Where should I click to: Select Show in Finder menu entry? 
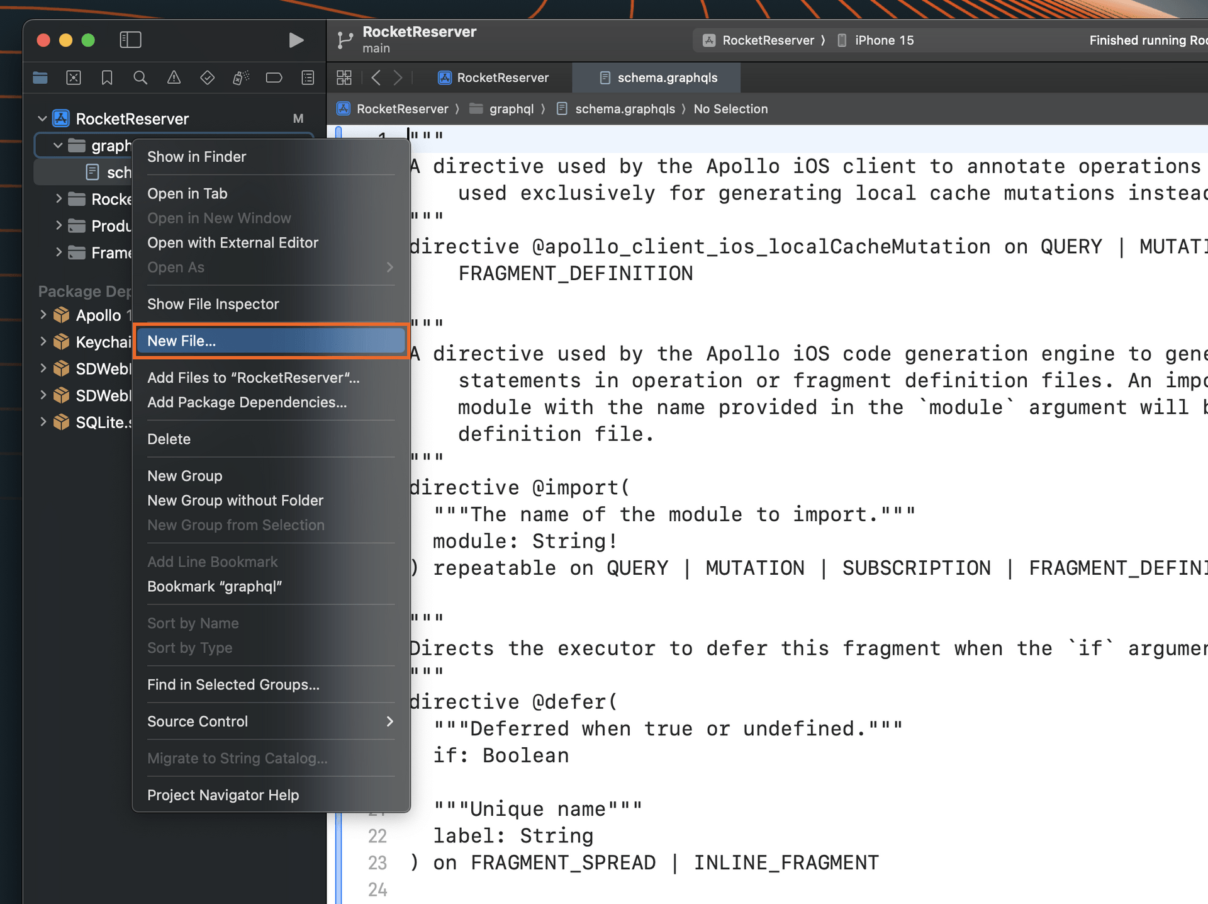pyautogui.click(x=197, y=157)
